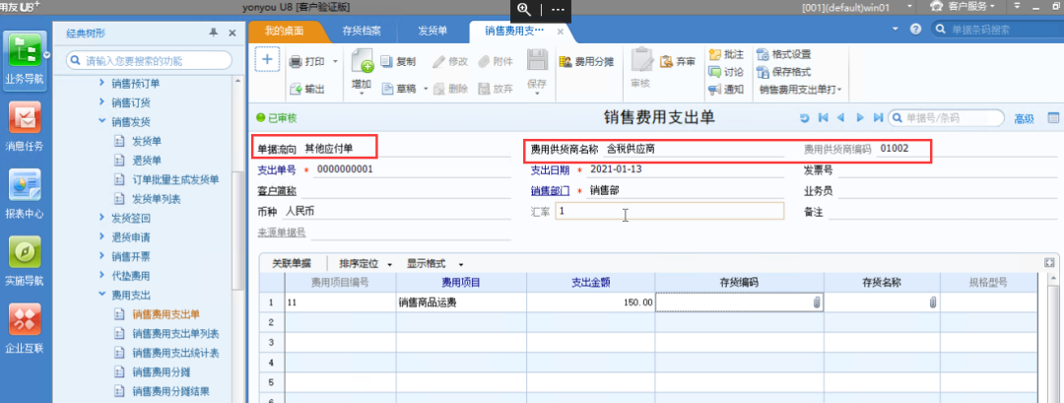Click the 复制 copy button

(398, 62)
